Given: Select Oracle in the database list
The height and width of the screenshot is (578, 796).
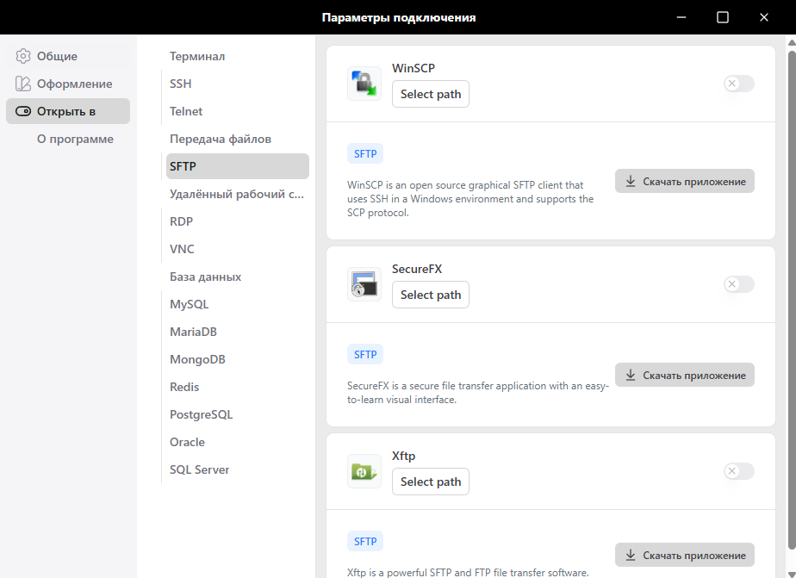Looking at the screenshot, I should (237, 442).
